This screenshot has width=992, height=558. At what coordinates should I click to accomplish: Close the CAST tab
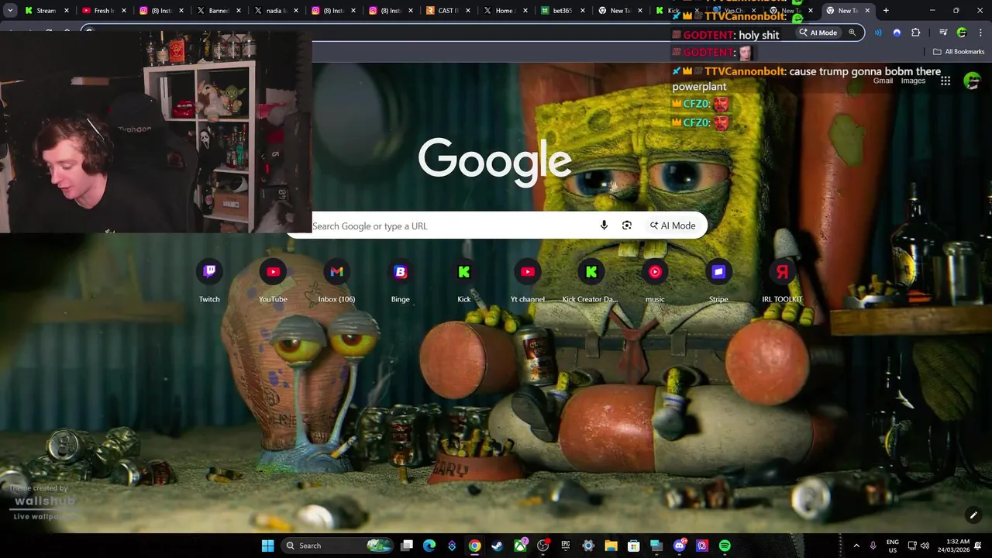tap(468, 11)
